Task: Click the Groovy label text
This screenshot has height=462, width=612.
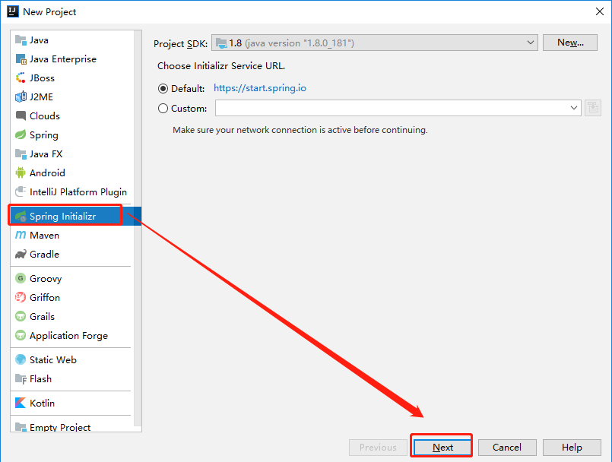Action: tap(46, 279)
